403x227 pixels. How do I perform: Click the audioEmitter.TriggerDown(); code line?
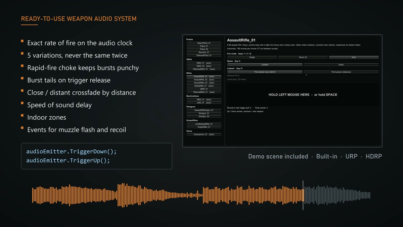tap(72, 152)
